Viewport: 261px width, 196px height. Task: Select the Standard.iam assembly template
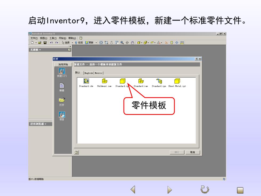(141, 83)
